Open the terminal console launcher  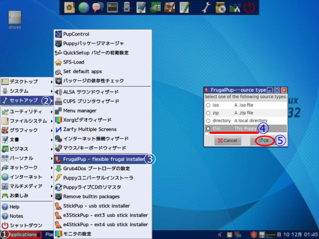pyautogui.click(x=112, y=7)
